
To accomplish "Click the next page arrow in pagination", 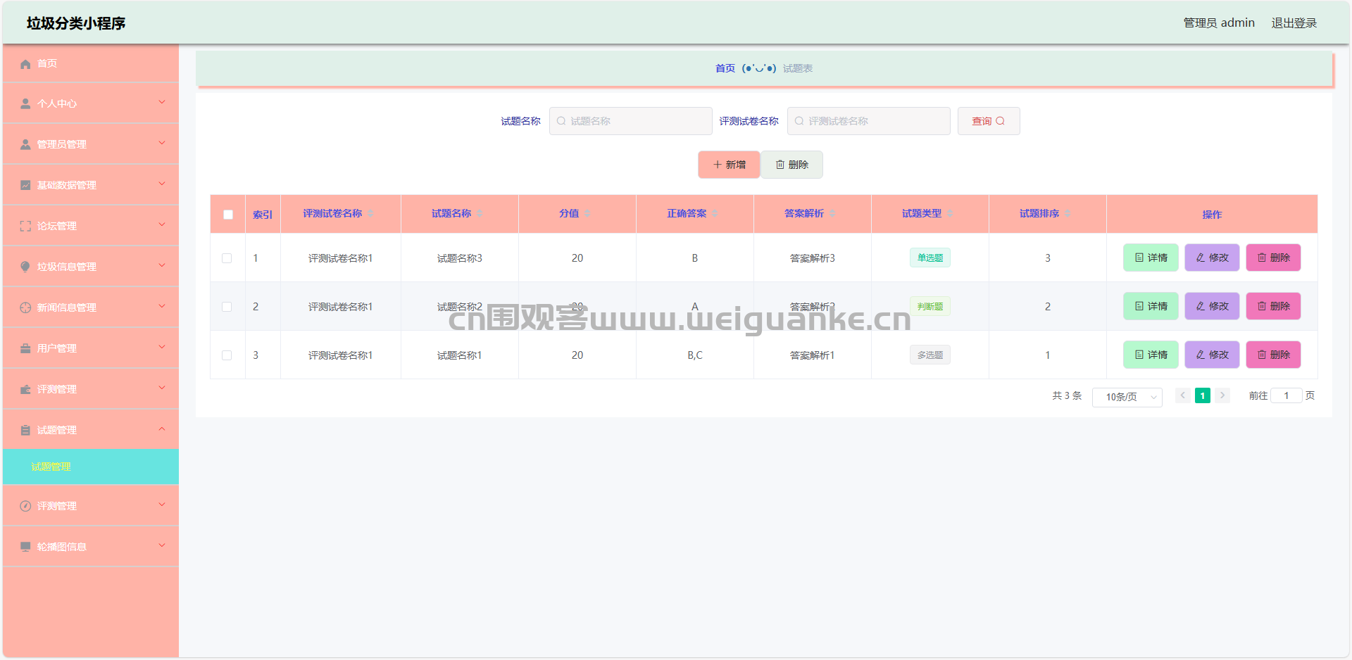I will 1222,395.
